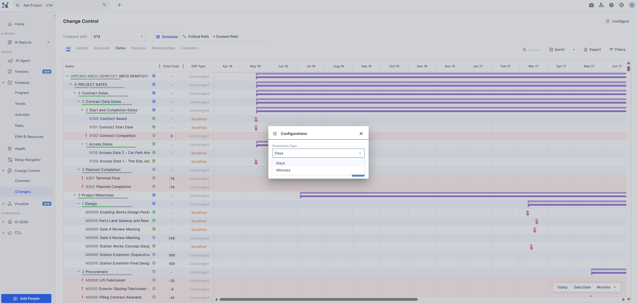
Task: Click the Data Date button
Action: click(x=582, y=287)
